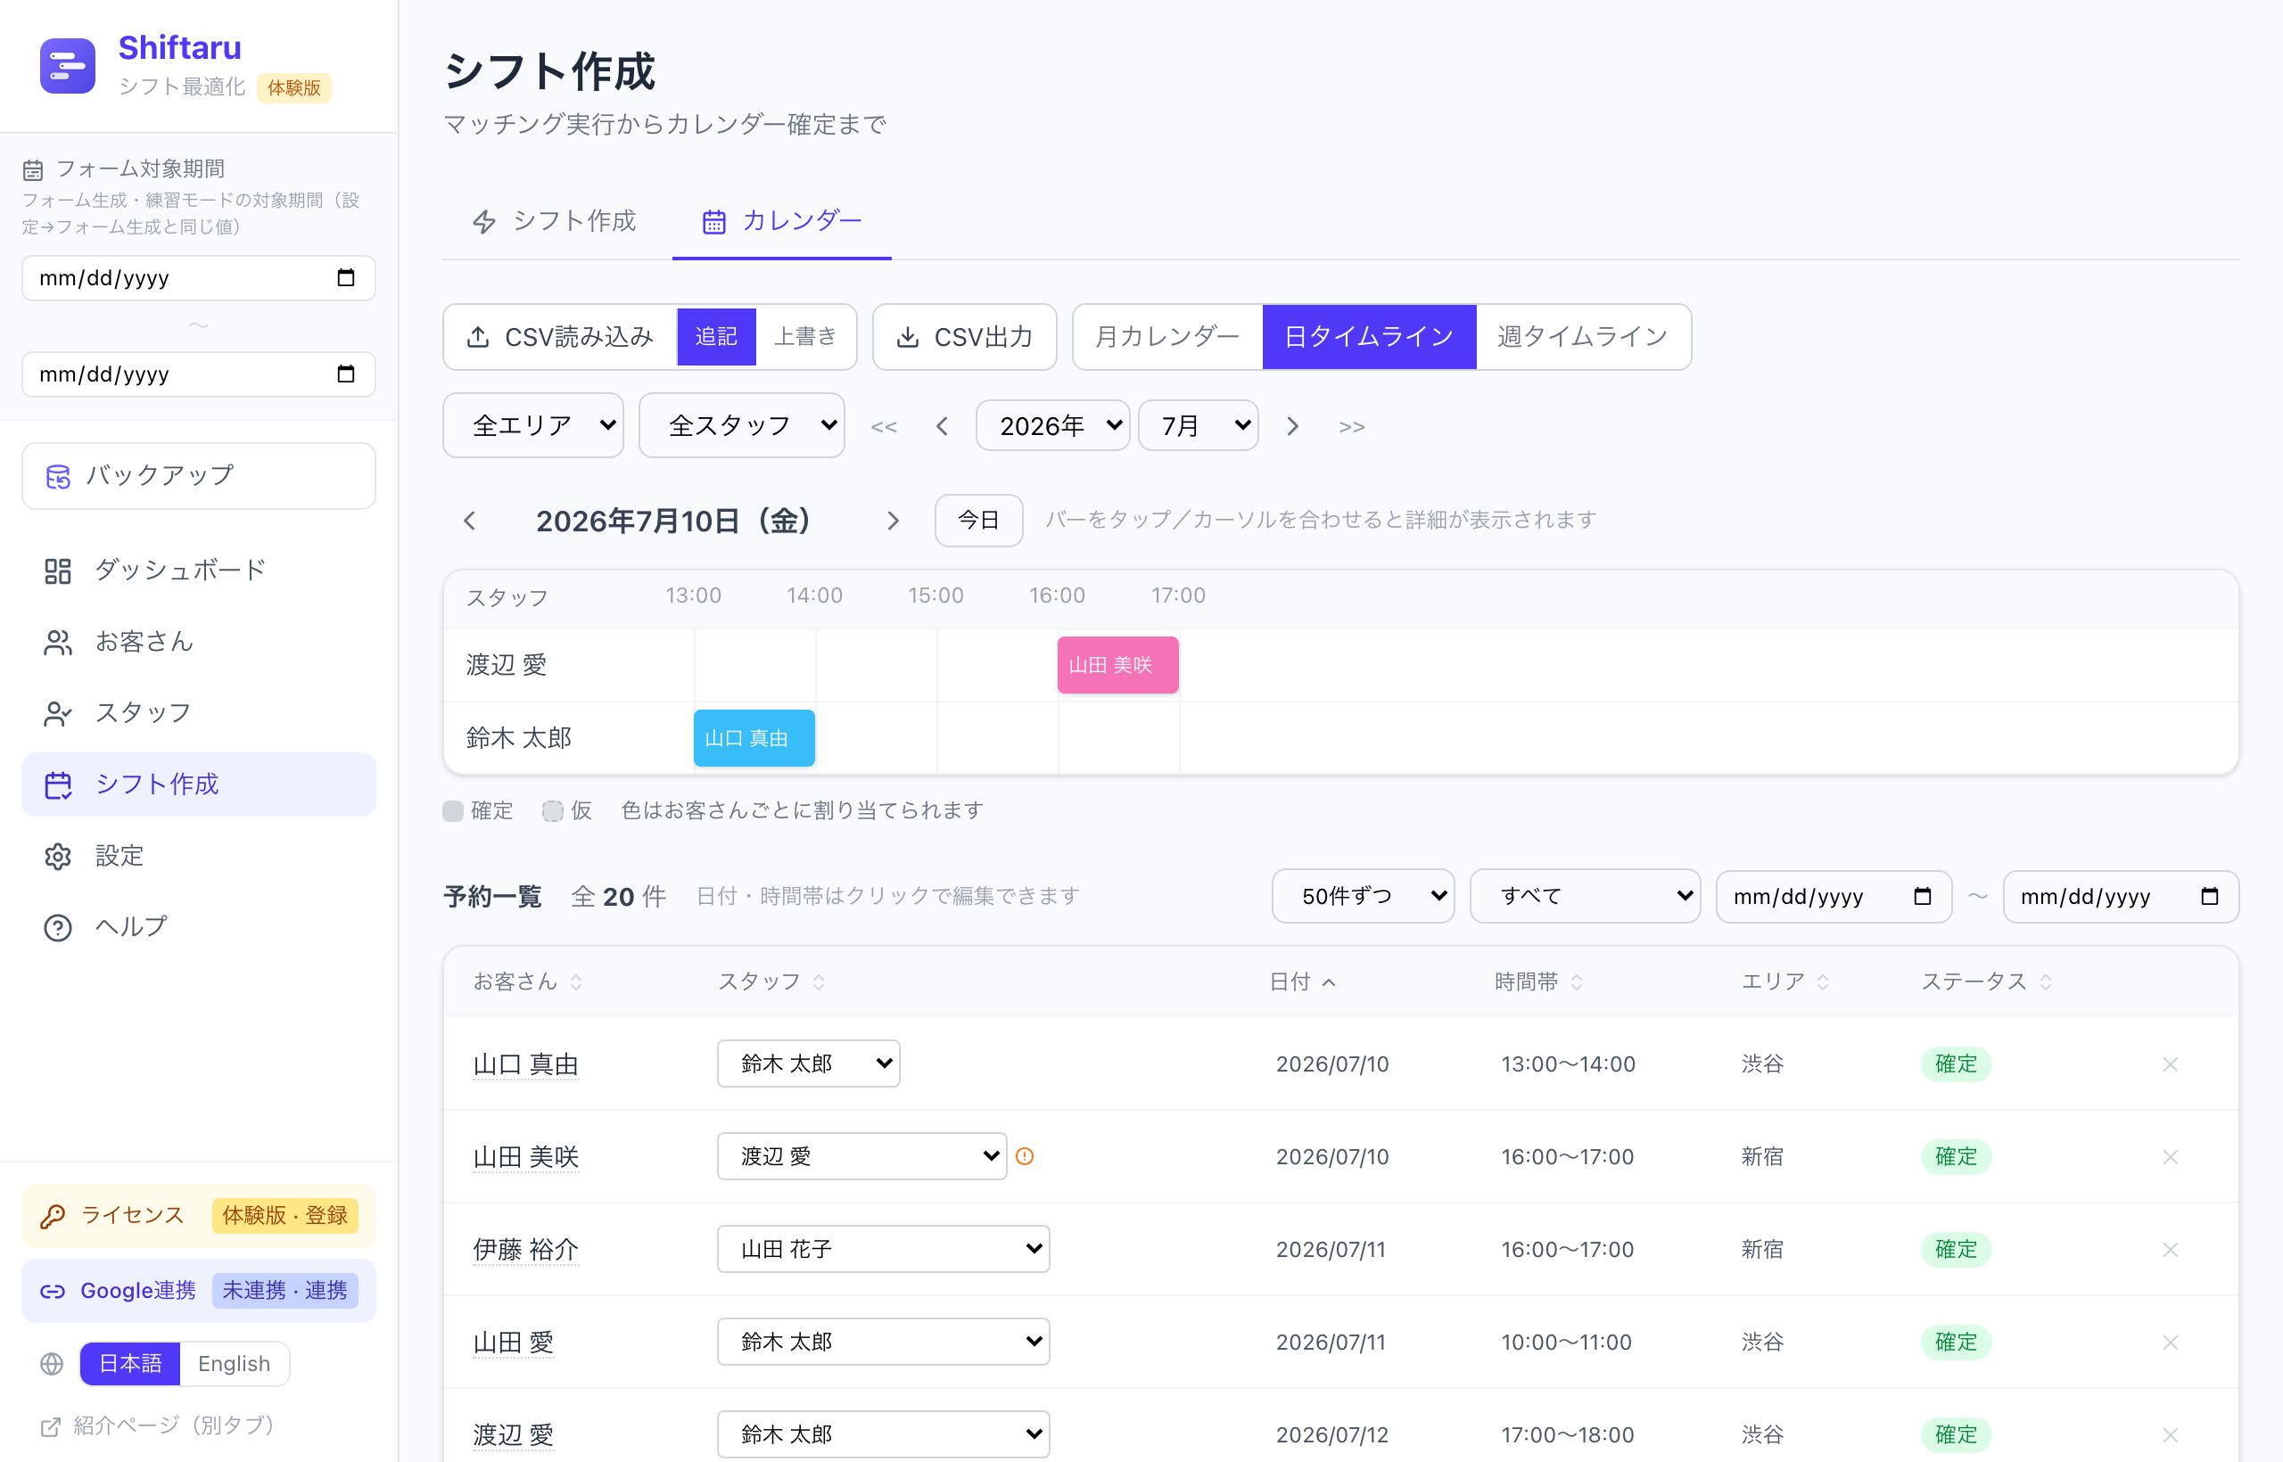Sort reservations by お客さん column
This screenshot has height=1462, width=2283.
tap(528, 982)
